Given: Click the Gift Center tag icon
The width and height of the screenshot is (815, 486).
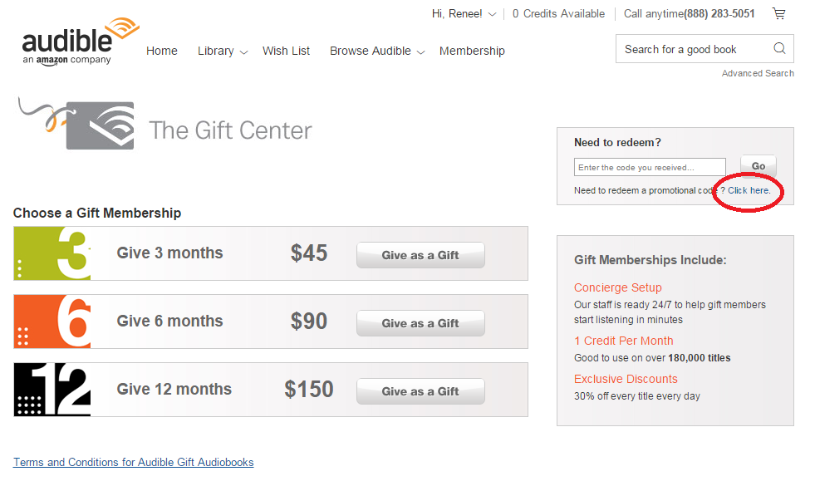Looking at the screenshot, I should (76, 125).
